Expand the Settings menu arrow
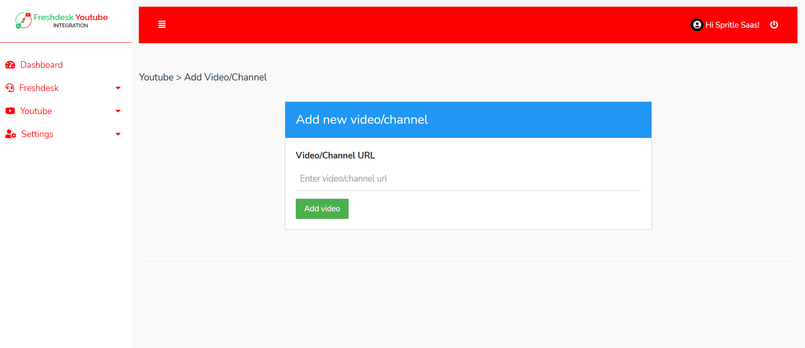The image size is (805, 348). pos(118,134)
